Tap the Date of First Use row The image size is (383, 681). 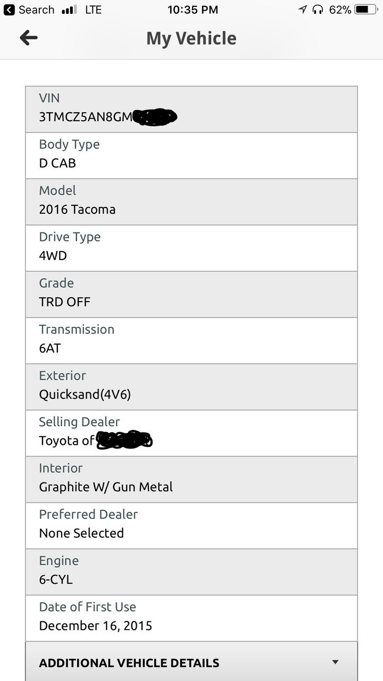[191, 618]
